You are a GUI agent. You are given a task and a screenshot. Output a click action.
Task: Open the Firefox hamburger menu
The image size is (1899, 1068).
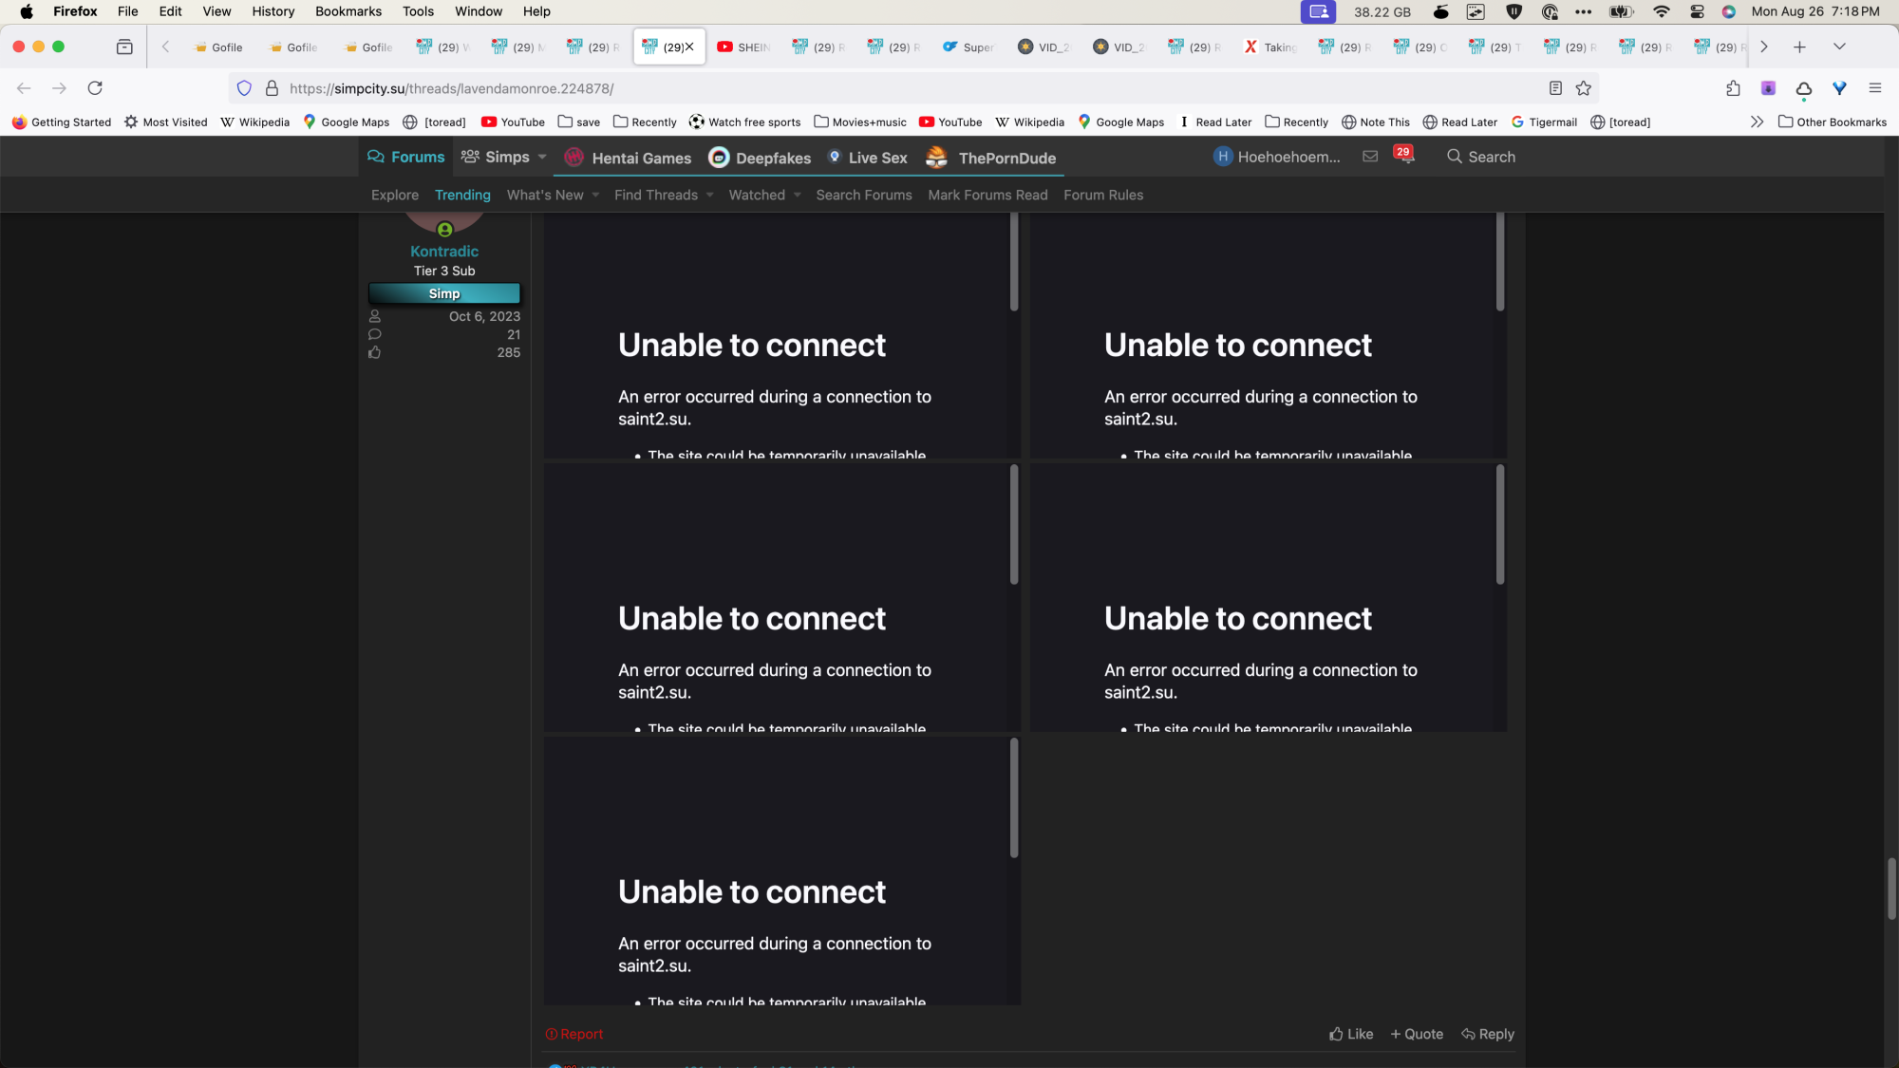pos(1874,88)
